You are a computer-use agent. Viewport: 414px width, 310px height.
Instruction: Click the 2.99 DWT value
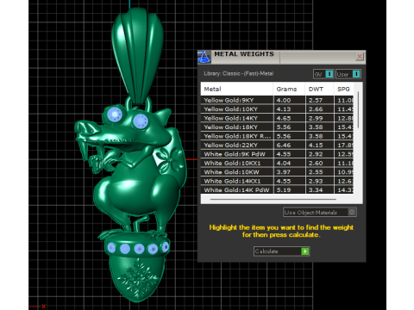316,118
